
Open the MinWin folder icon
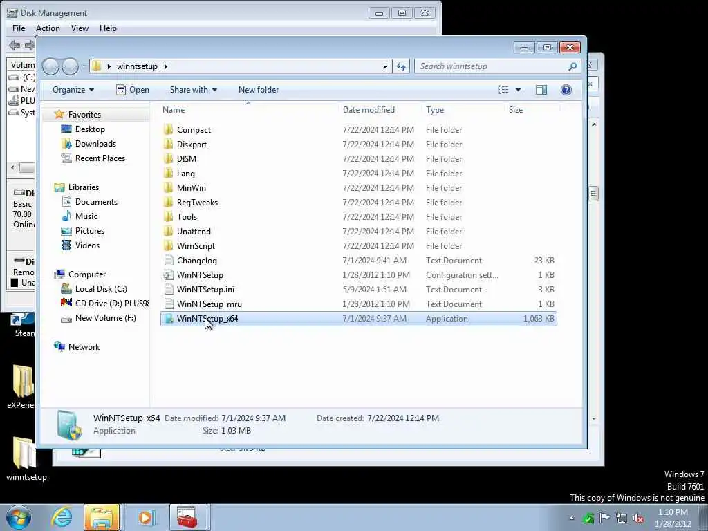tap(169, 187)
